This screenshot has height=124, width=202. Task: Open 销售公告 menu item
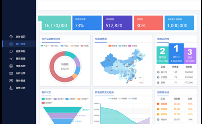[20, 88]
